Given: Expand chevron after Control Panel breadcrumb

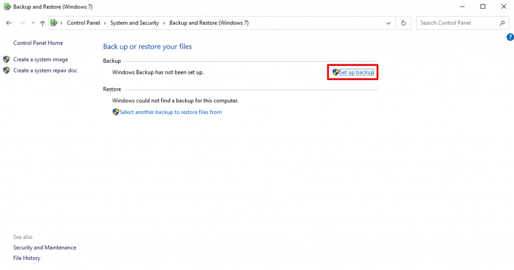Looking at the screenshot, I should [105, 23].
